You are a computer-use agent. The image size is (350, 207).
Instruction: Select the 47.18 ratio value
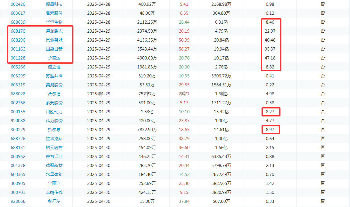270,58
